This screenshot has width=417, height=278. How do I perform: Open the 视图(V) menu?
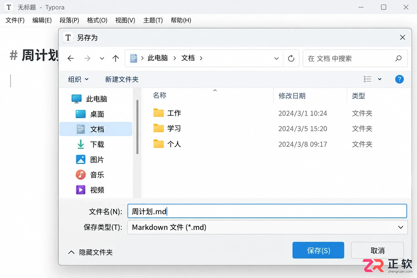(125, 20)
